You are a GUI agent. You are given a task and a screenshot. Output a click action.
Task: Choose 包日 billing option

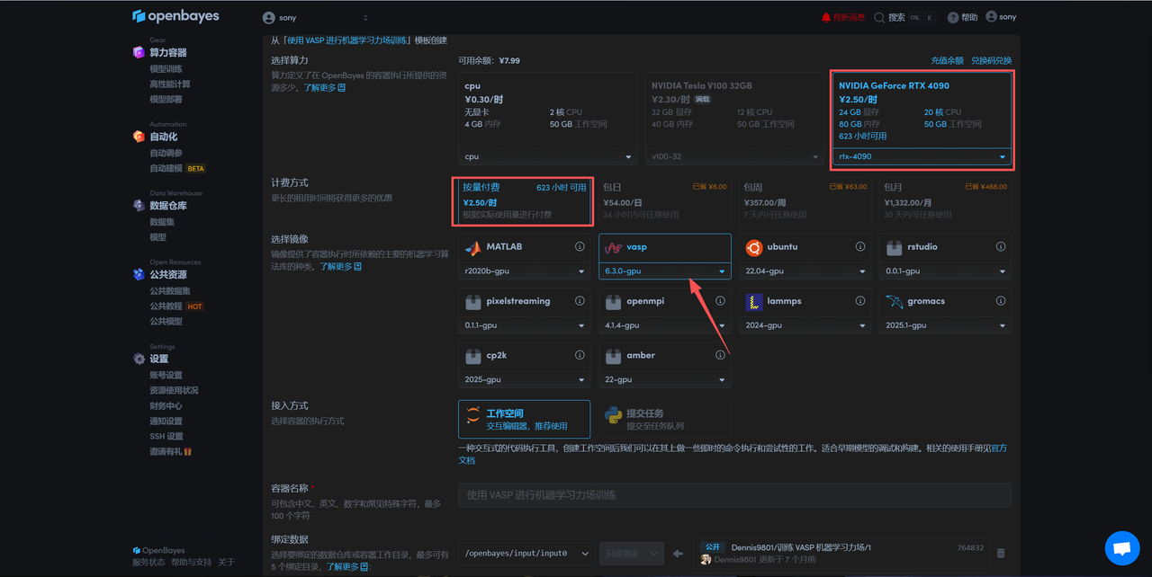coord(664,200)
